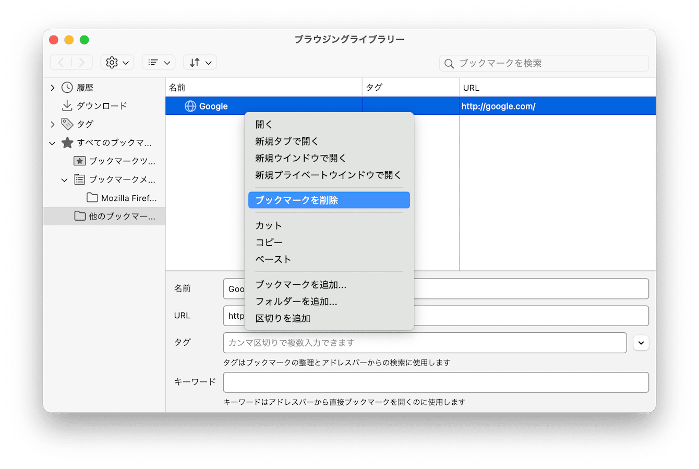Sort by the URL column header
The height and width of the screenshot is (469, 699).
(x=558, y=88)
